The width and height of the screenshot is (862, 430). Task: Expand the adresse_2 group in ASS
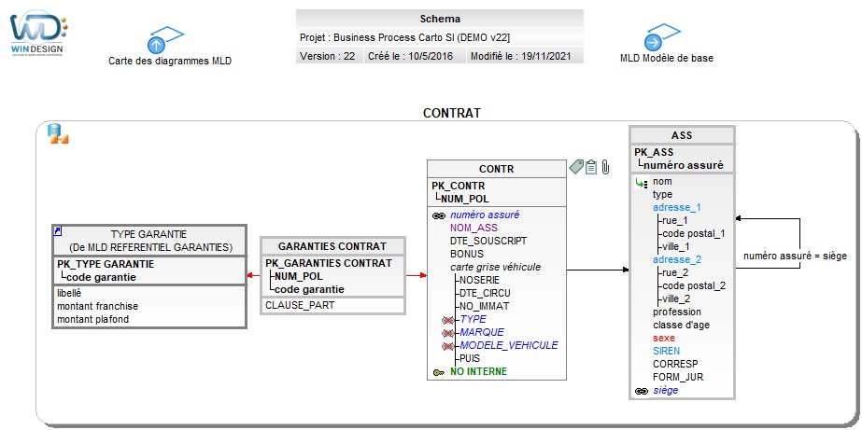677,259
